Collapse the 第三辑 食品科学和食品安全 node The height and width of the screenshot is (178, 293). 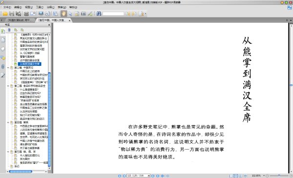(x=8, y=86)
